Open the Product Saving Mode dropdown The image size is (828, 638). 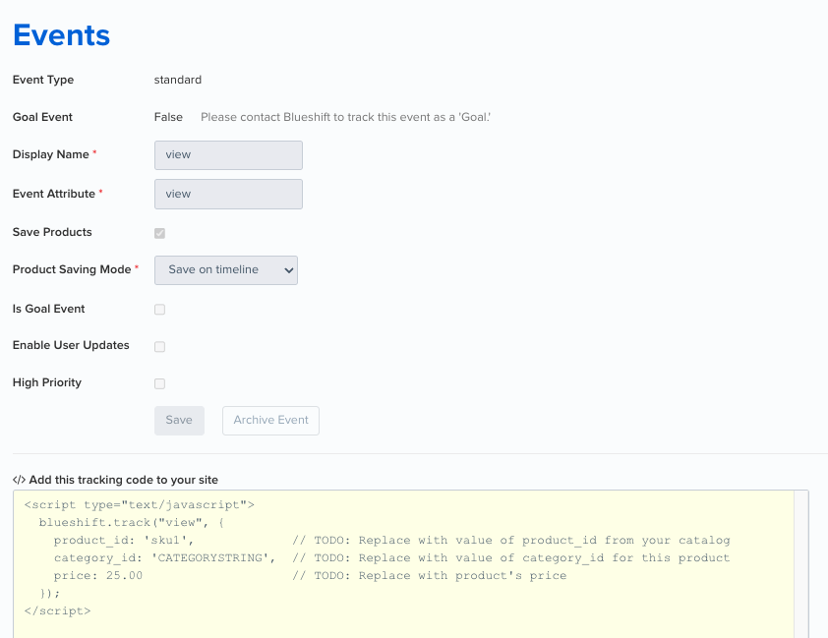[x=226, y=269]
